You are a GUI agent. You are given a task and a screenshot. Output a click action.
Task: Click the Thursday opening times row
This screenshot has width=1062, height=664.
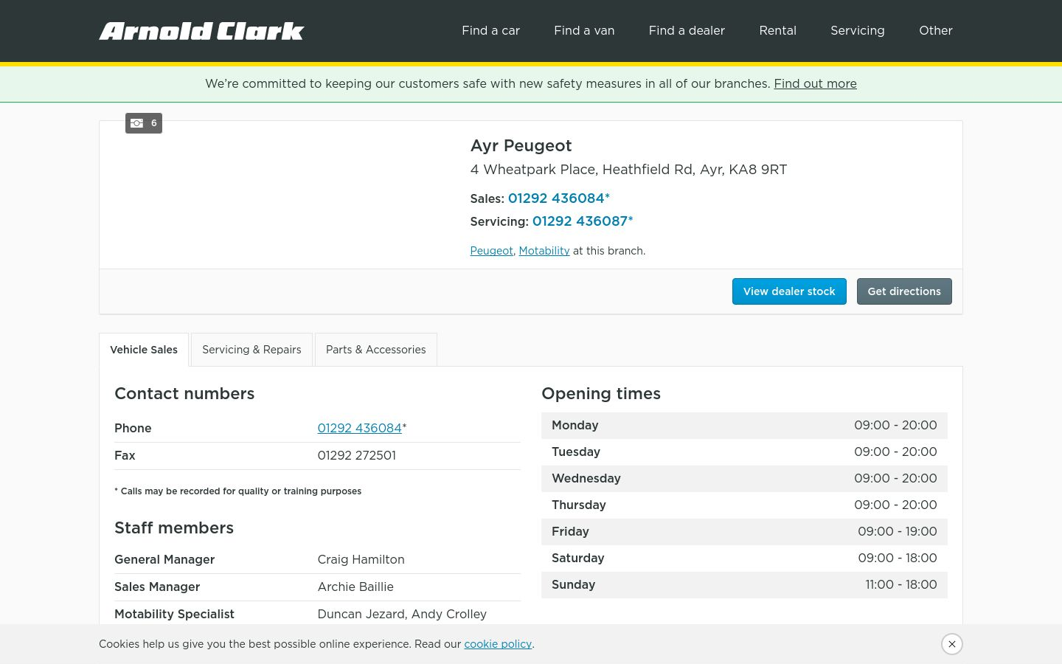[744, 505]
